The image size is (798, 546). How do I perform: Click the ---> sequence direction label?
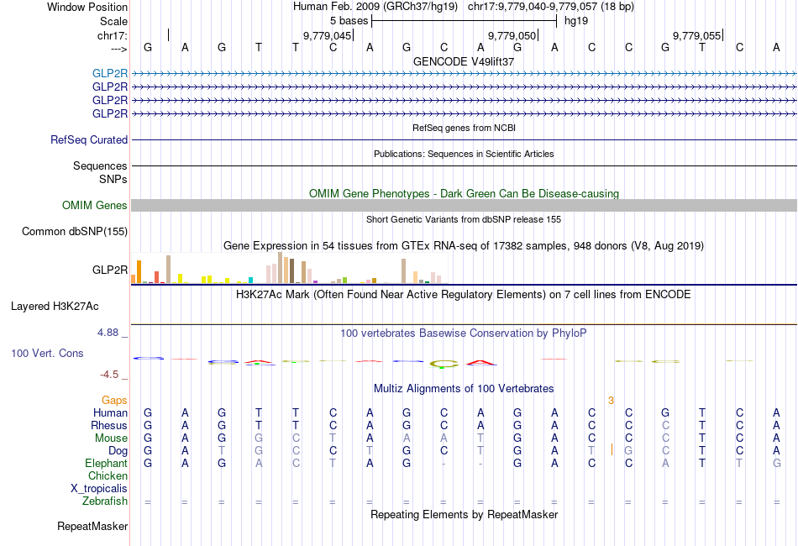point(118,49)
